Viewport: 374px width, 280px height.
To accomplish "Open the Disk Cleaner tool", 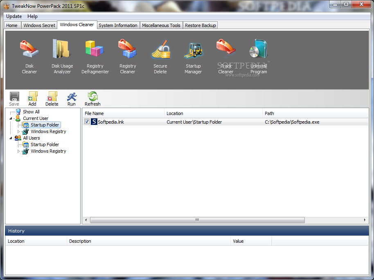I will pos(29,57).
